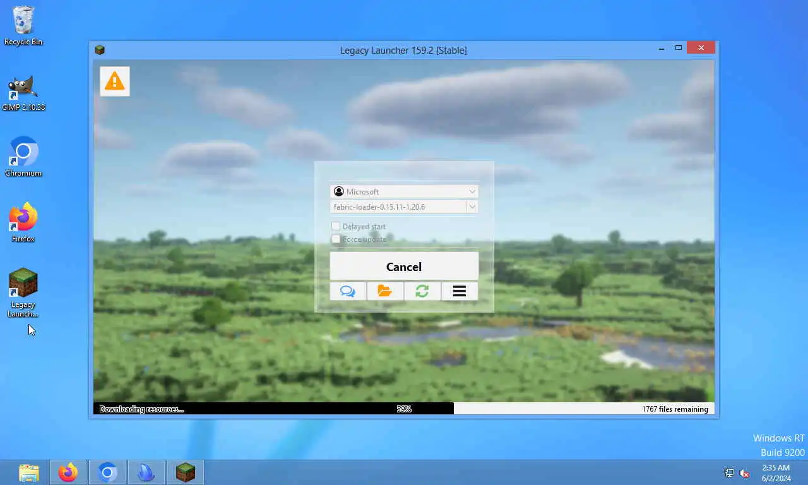Click the Legacy Launcher title bar icon
This screenshot has height=485, width=808.
pos(100,50)
